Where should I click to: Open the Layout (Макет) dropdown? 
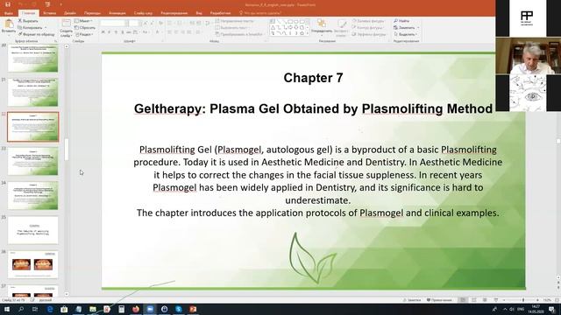pyautogui.click(x=83, y=21)
